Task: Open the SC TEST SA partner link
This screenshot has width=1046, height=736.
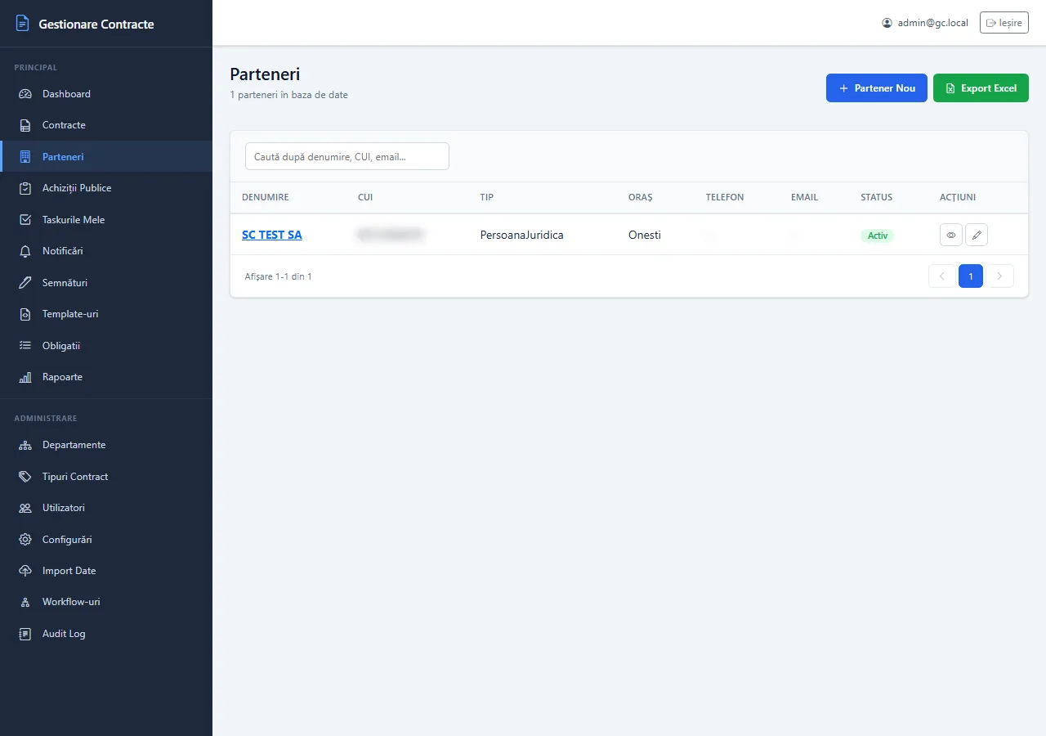Action: 272,235
